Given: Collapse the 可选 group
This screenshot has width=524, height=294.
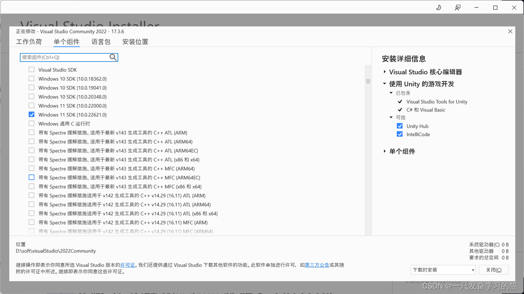Looking at the screenshot, I should [391, 118].
